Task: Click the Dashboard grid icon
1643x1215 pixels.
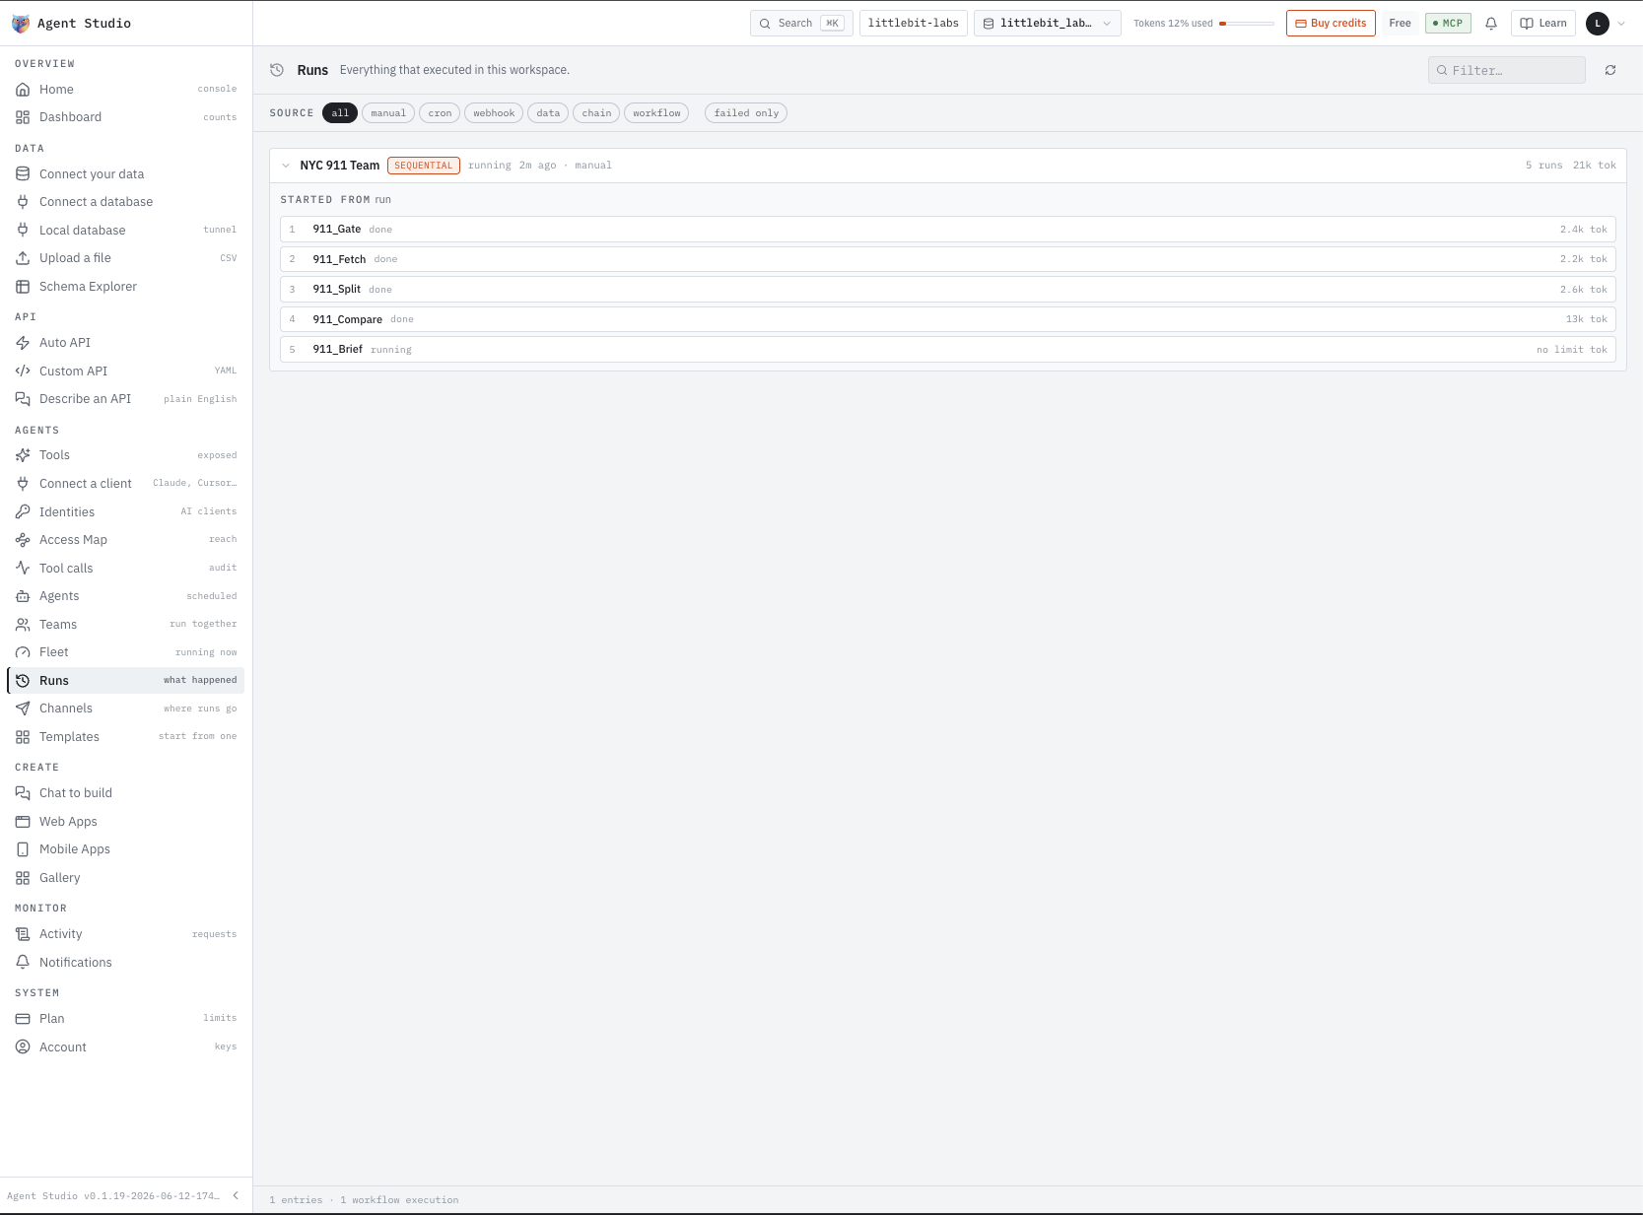Action: pos(23,117)
